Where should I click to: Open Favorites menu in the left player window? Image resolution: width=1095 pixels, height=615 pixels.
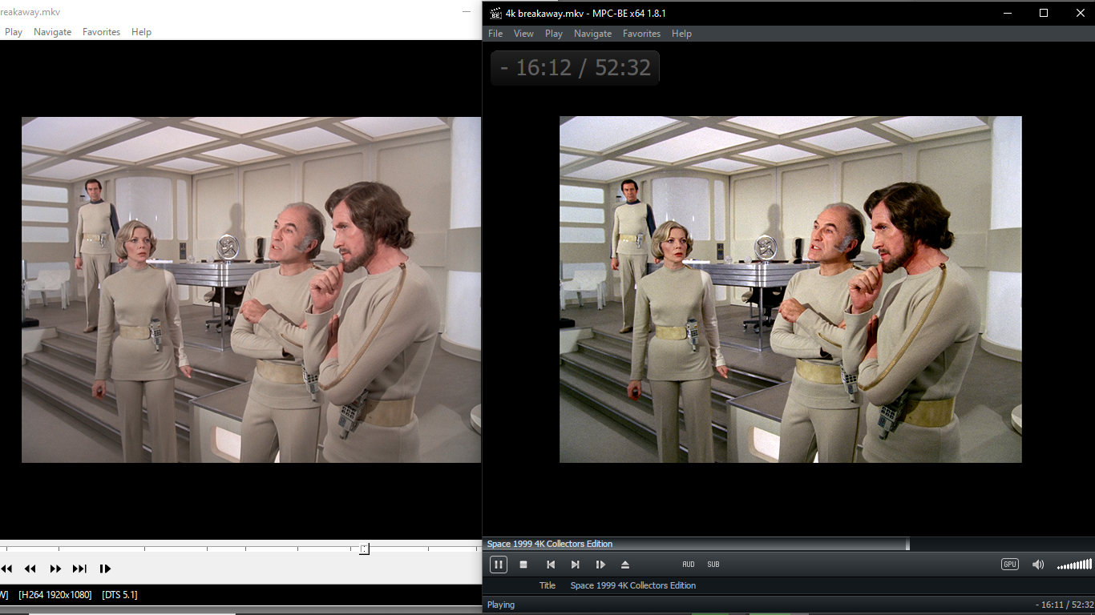(101, 32)
